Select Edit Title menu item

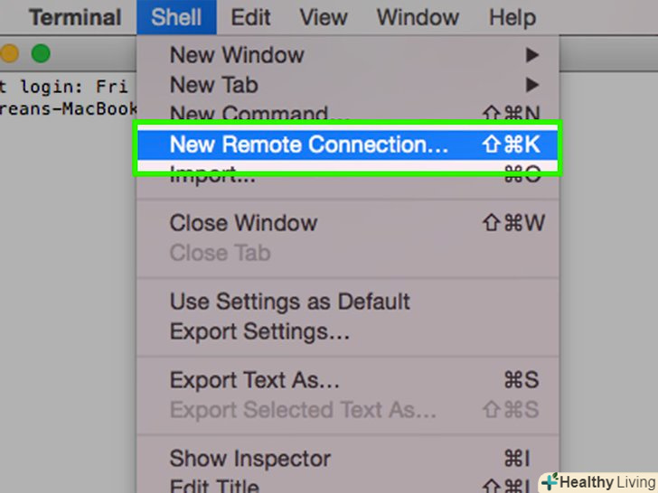(214, 486)
